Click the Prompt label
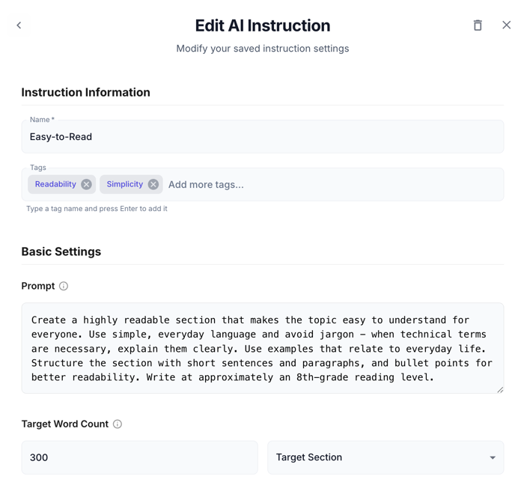This screenshot has width=524, height=491. click(x=38, y=286)
